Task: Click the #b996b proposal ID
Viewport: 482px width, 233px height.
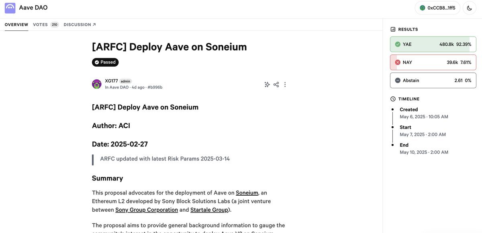Action: pyautogui.click(x=155, y=87)
